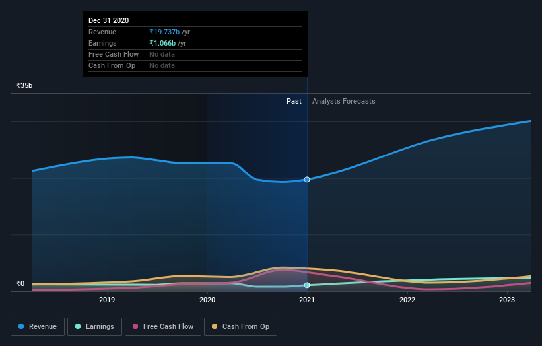Image resolution: width=542 pixels, height=346 pixels.
Task: Toggle the Revenue legend button
Action: (38, 327)
